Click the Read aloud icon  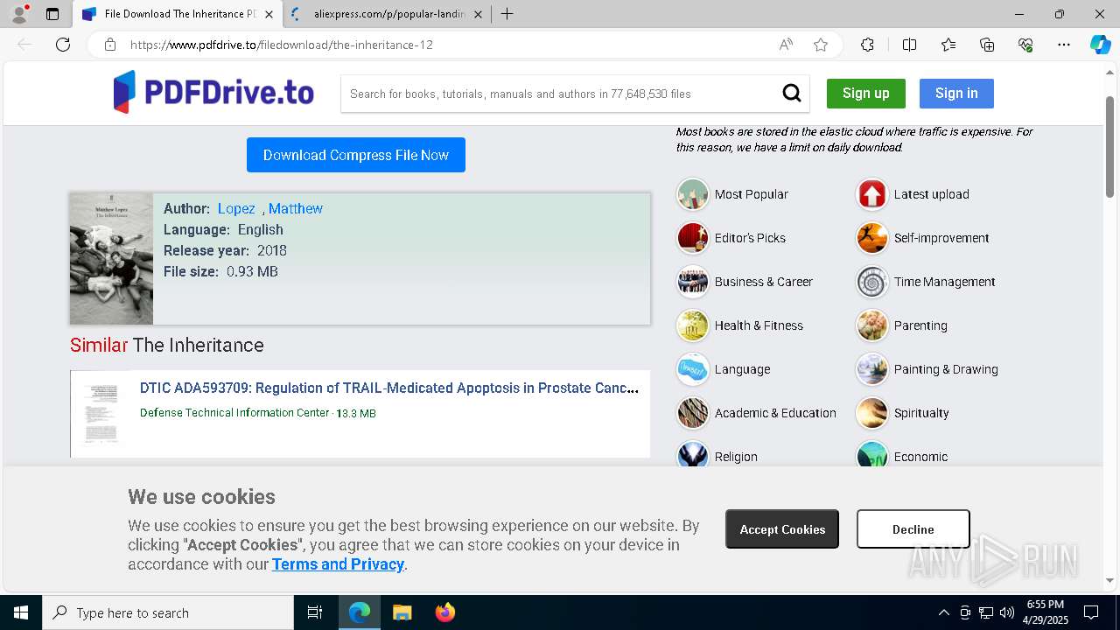[x=786, y=45]
